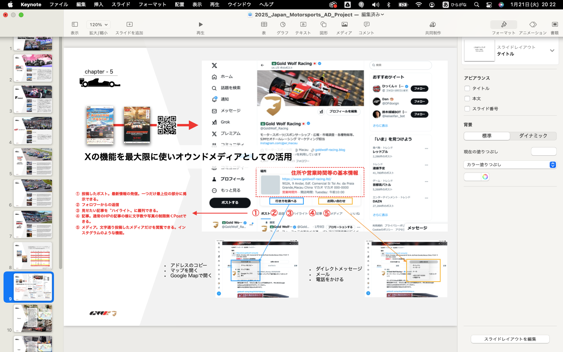This screenshot has width=563, height=352.
Task: Open the 編集 menu
Action: point(81,5)
